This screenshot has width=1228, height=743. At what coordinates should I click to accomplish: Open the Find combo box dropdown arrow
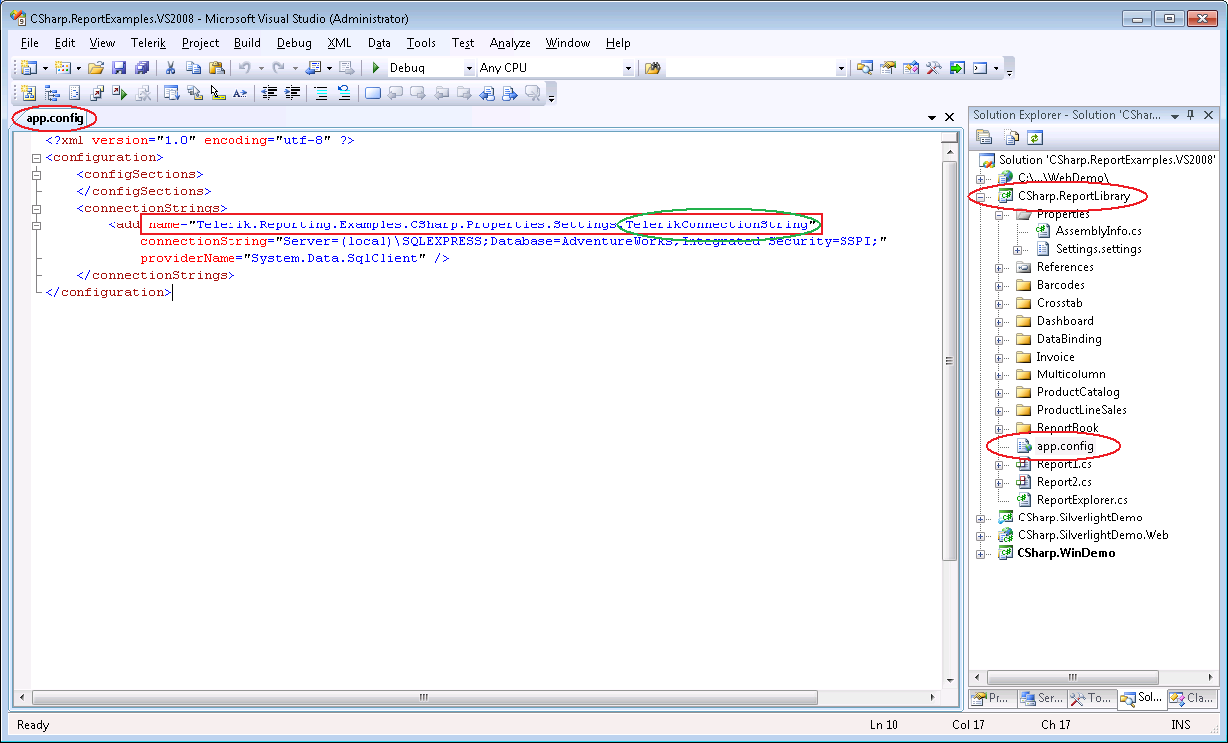click(x=842, y=68)
